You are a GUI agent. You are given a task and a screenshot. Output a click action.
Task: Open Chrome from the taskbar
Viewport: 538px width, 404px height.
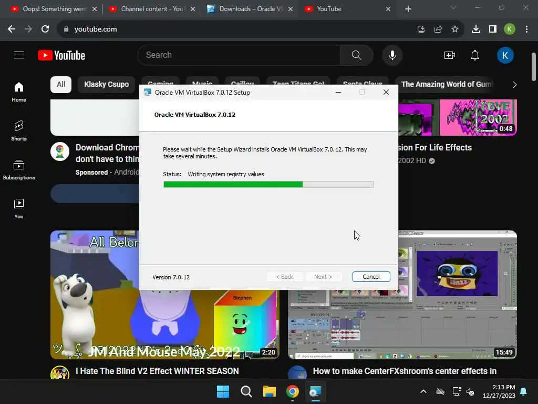point(292,391)
